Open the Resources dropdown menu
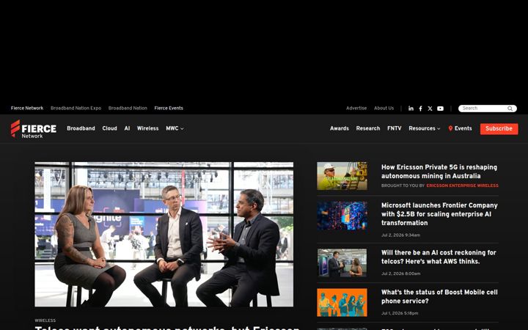The image size is (528, 330). (x=425, y=128)
